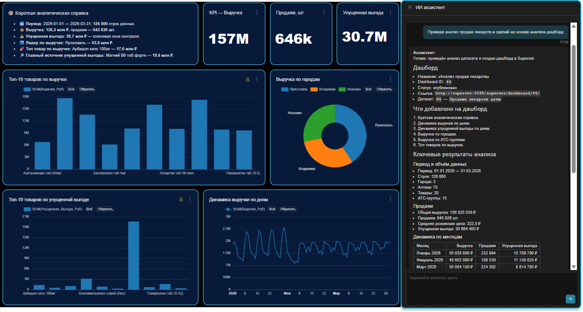Click the dataset ID value 64
Image resolution: width=583 pixels, height=312 pixels.
[438, 99]
